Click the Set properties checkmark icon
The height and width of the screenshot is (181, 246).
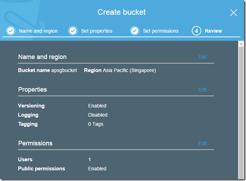73,31
